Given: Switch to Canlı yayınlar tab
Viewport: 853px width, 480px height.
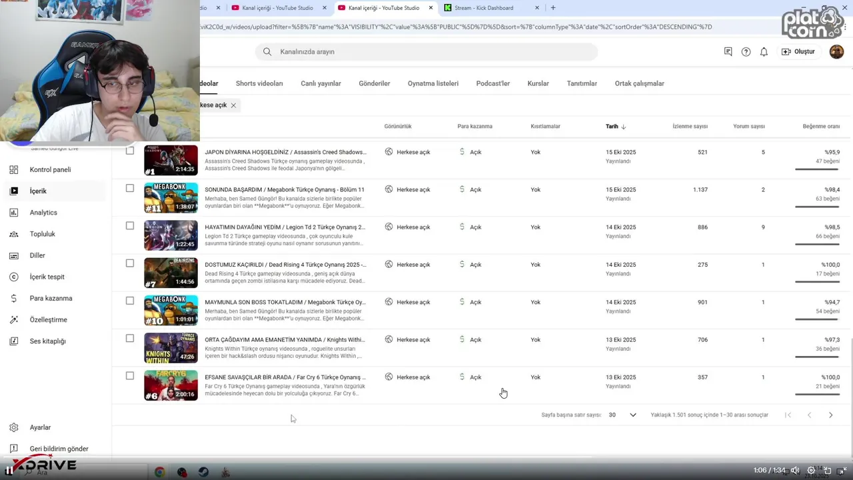Looking at the screenshot, I should pos(321,83).
